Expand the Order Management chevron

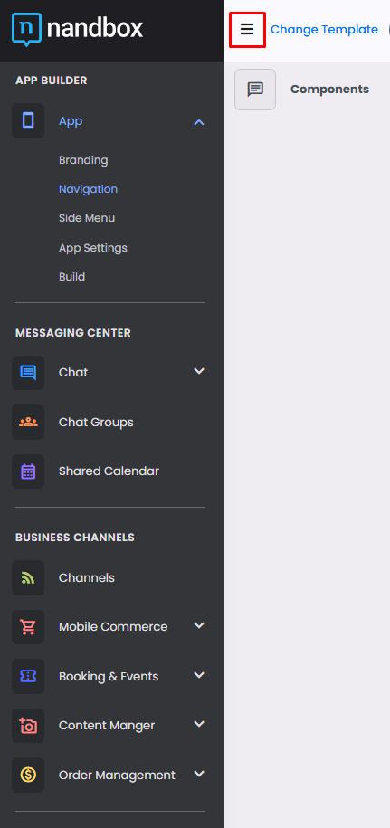pyautogui.click(x=199, y=774)
